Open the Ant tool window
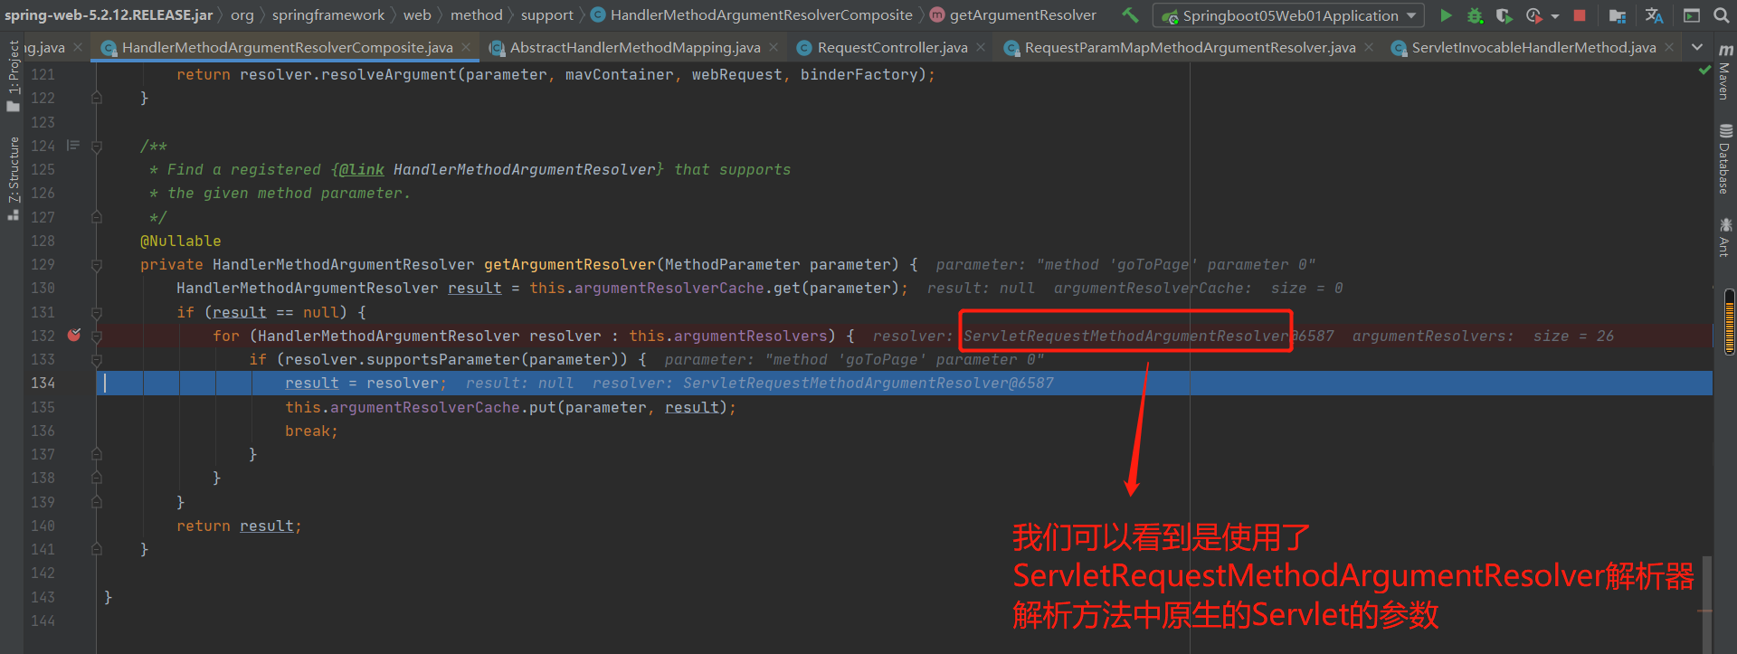The width and height of the screenshot is (1737, 654). 1725,237
